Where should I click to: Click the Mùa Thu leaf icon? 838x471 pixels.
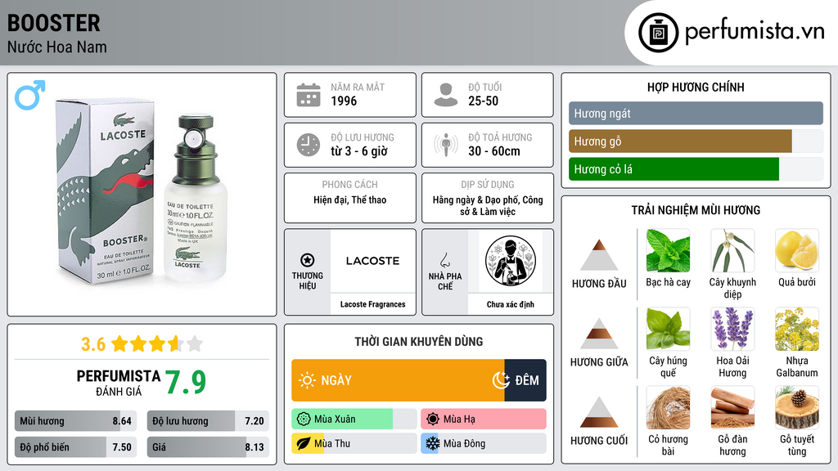tap(304, 444)
